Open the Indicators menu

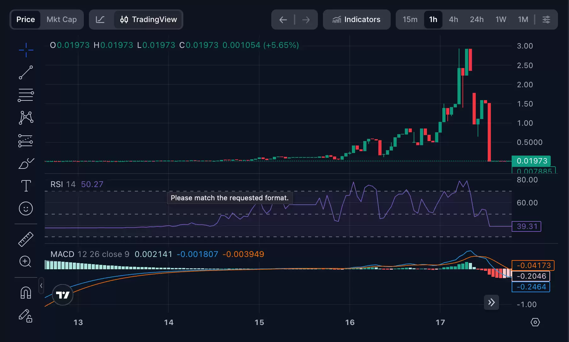356,20
